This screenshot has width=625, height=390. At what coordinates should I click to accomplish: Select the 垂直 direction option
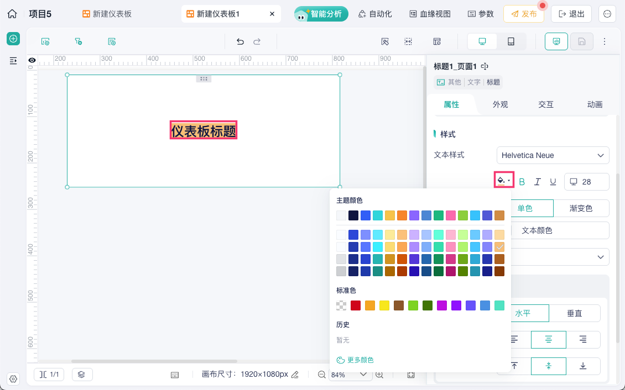(x=574, y=313)
